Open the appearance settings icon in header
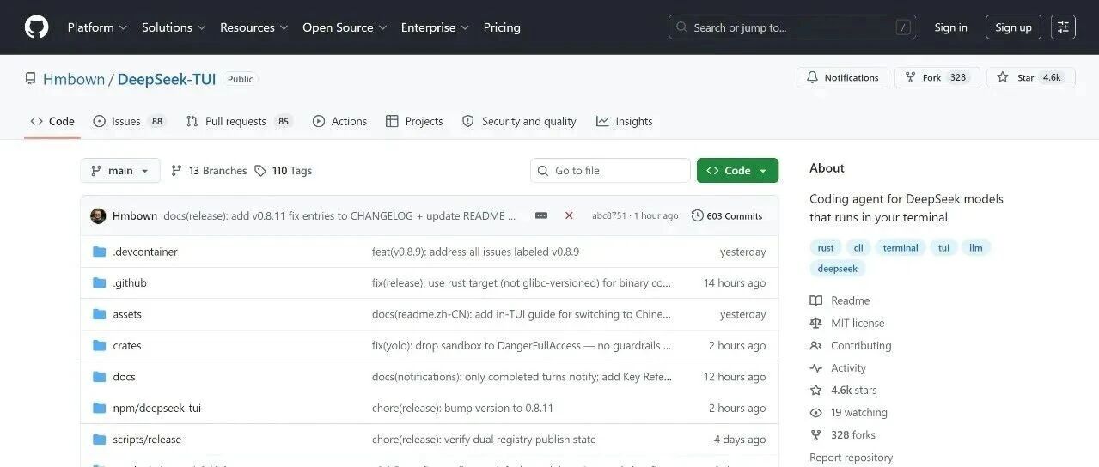 click(x=1063, y=27)
